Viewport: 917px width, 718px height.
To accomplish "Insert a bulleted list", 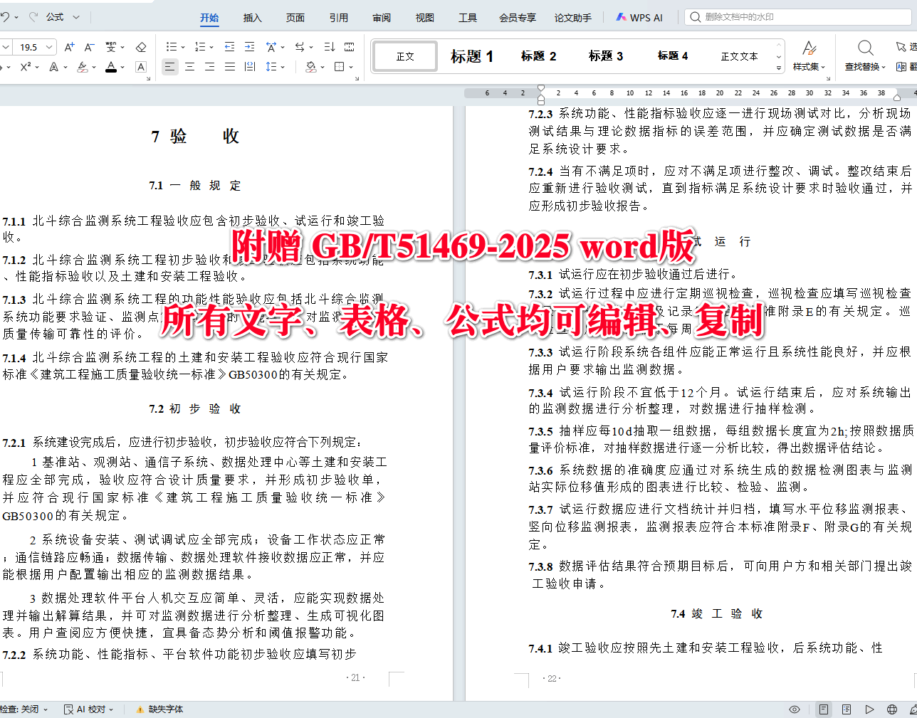I will [x=171, y=47].
